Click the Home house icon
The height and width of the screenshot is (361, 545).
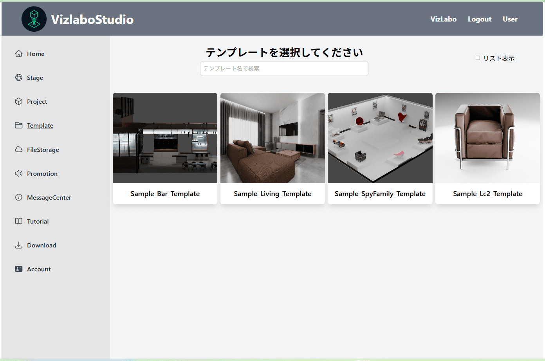click(x=18, y=54)
